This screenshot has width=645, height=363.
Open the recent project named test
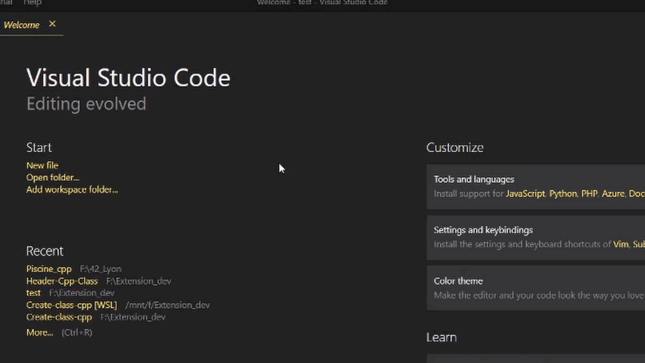pyautogui.click(x=33, y=293)
